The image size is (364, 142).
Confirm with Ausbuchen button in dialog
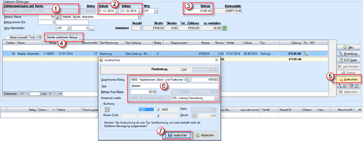(177, 135)
